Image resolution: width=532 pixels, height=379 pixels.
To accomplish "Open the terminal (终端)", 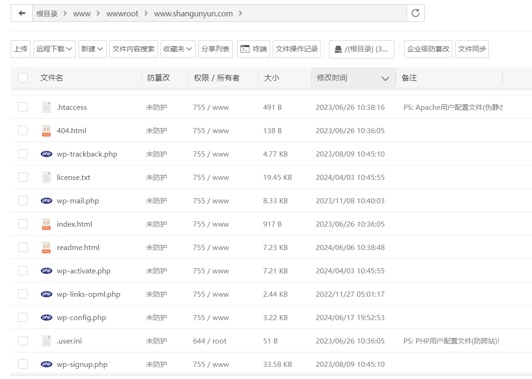I will [254, 49].
